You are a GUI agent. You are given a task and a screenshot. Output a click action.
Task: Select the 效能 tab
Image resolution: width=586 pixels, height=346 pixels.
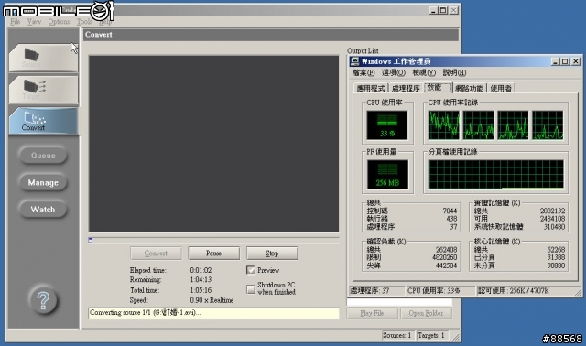[x=439, y=88]
